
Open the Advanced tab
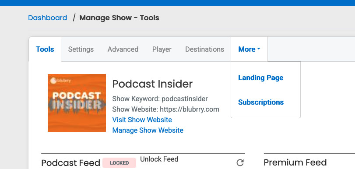(x=123, y=49)
